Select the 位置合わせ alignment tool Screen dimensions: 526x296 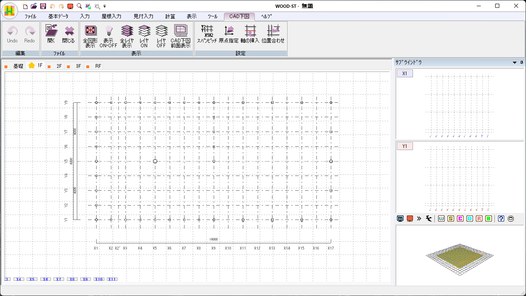click(x=273, y=31)
